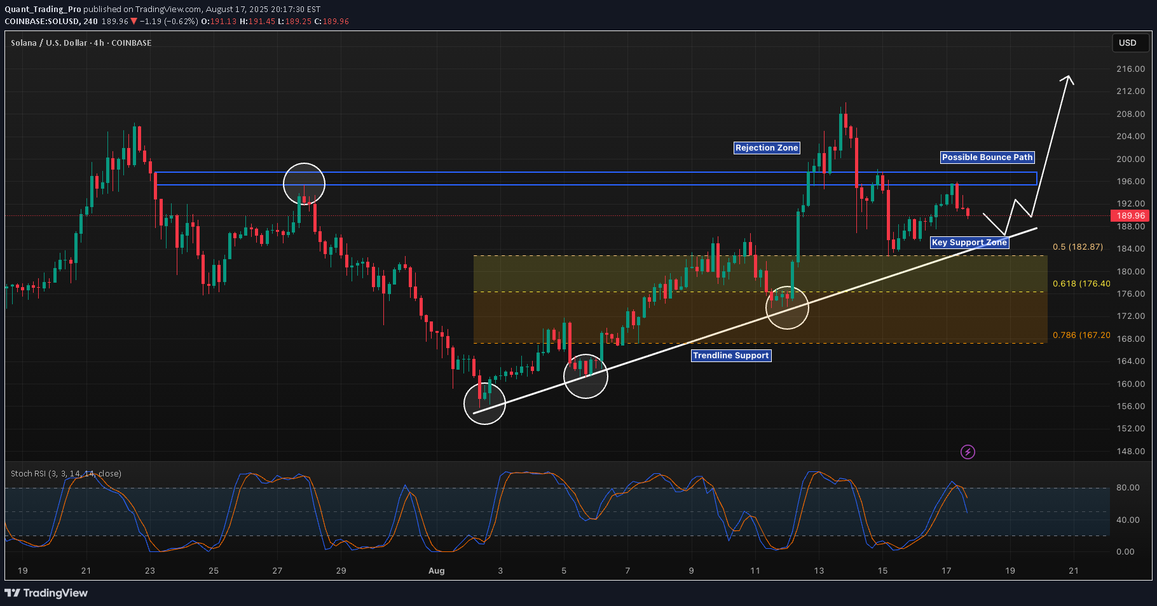Click the 29 label on the date axis
The image size is (1157, 606).
341,570
